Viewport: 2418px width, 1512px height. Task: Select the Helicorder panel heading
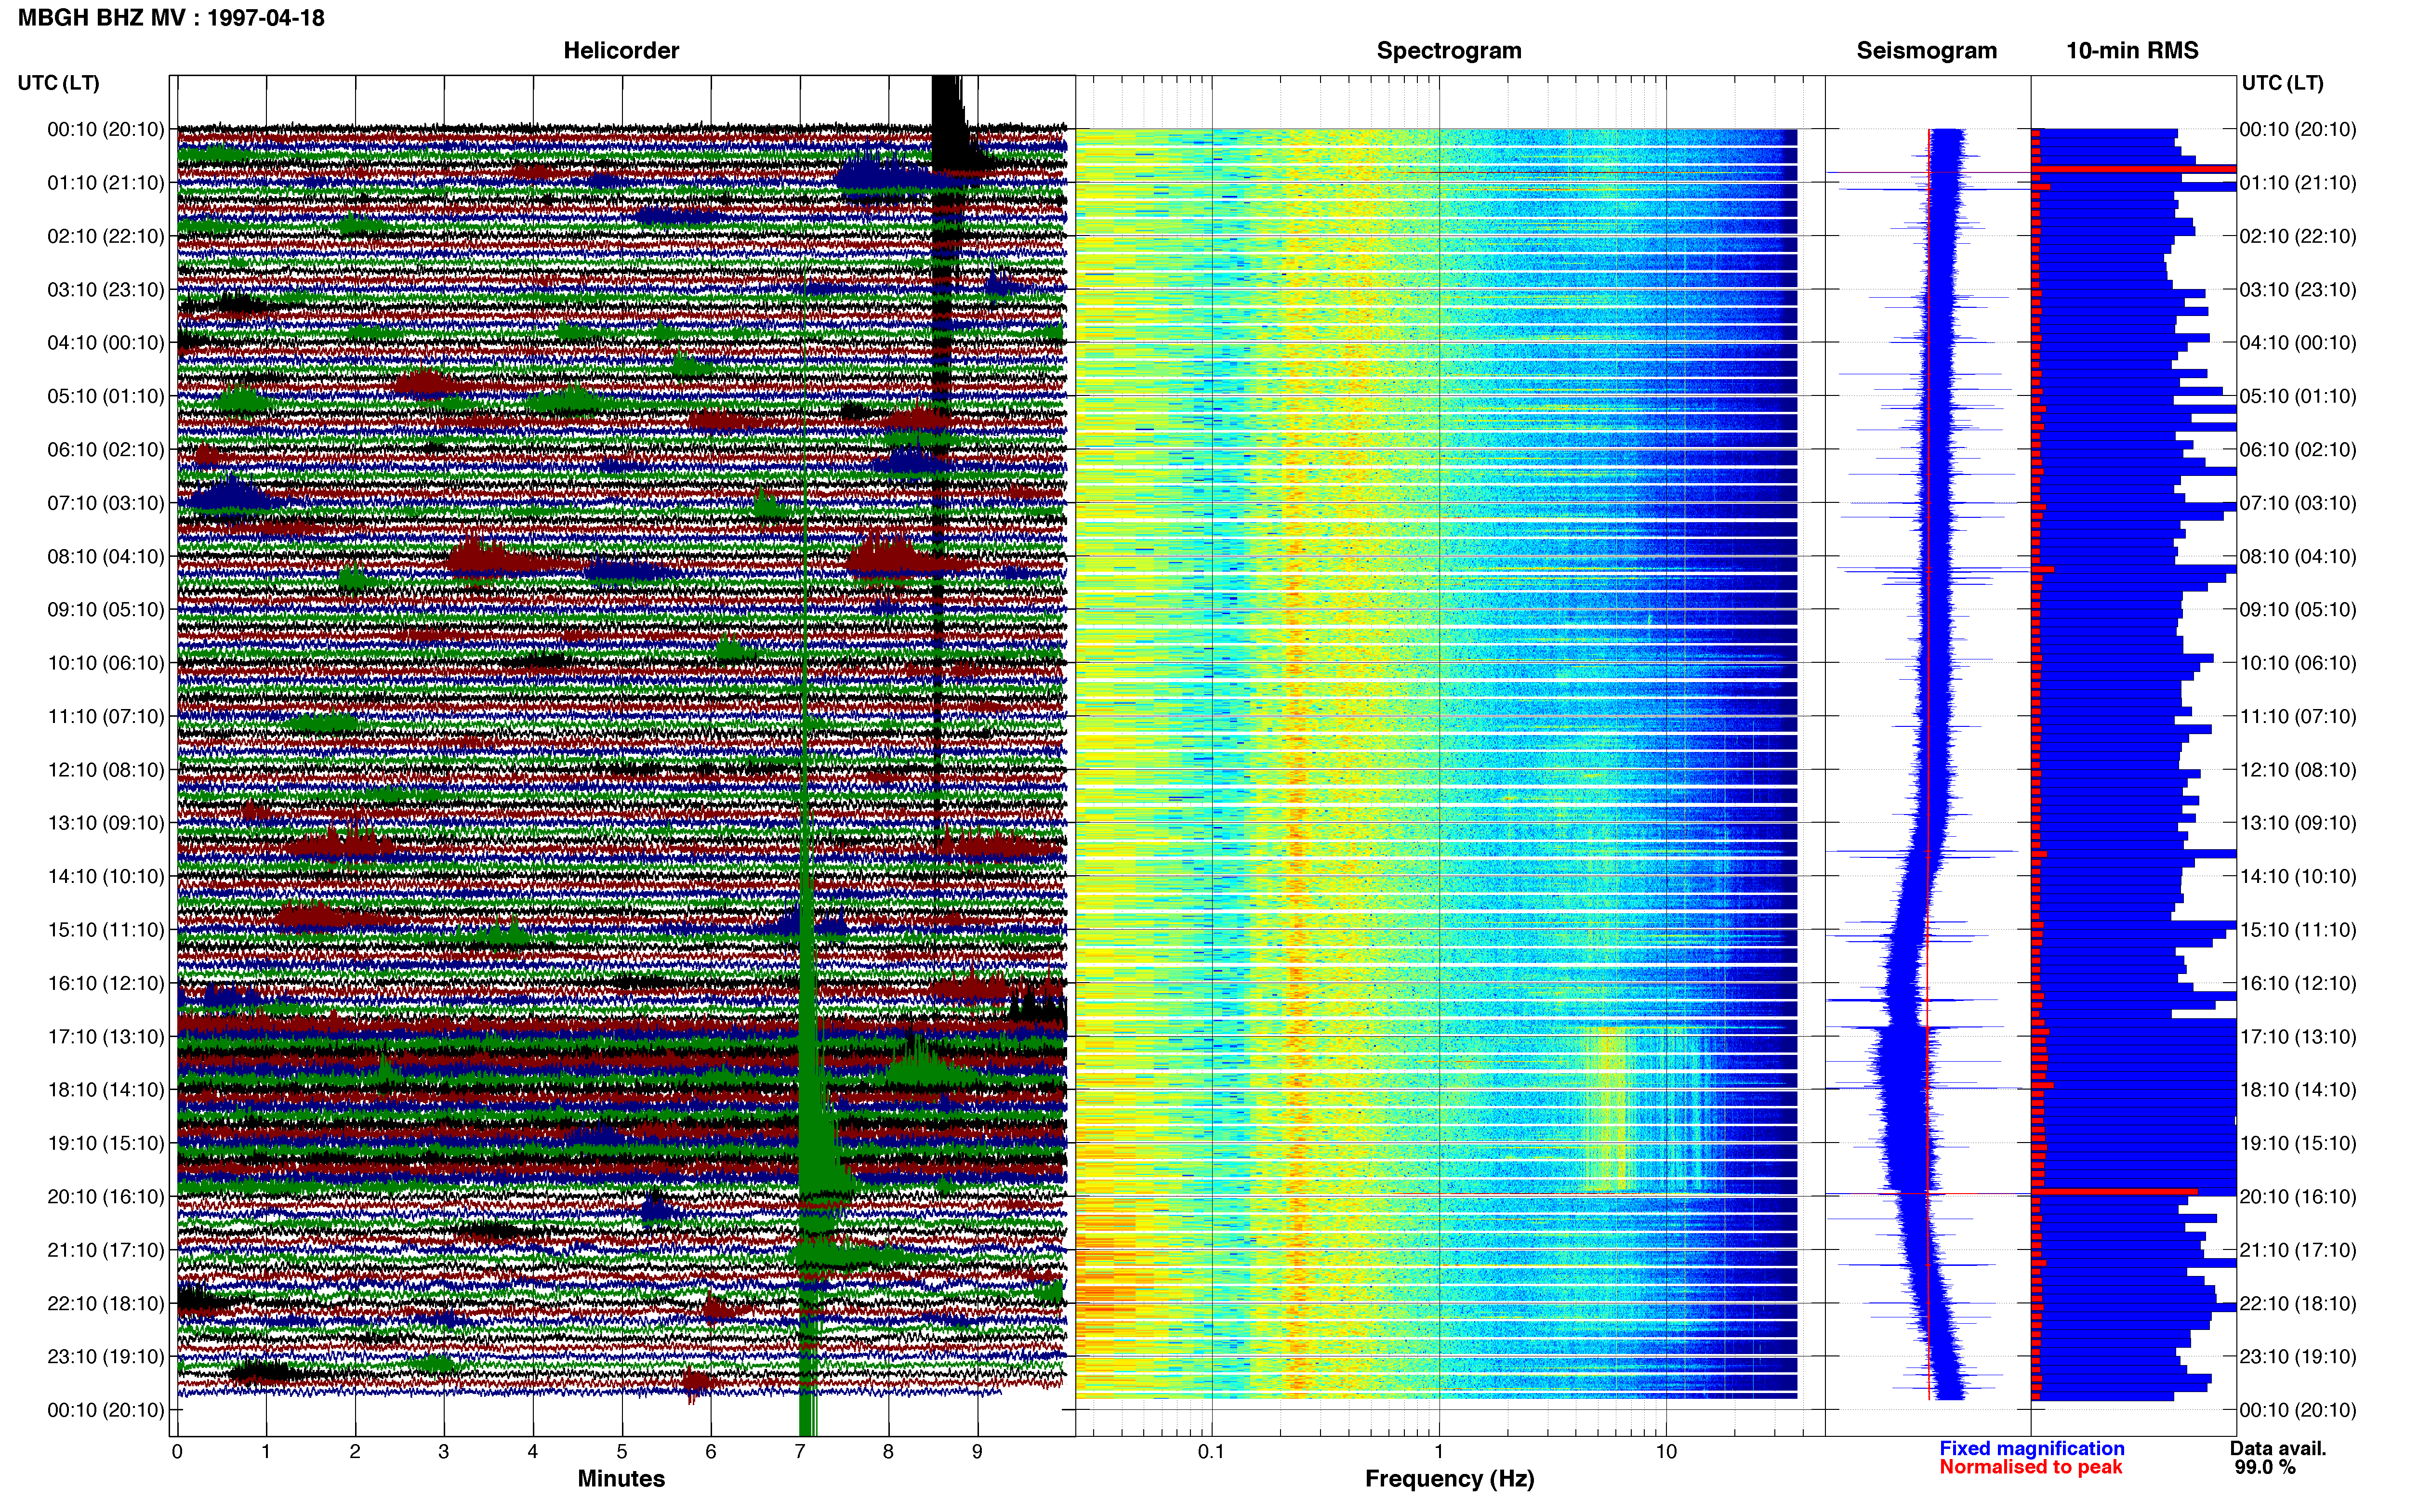tap(621, 50)
